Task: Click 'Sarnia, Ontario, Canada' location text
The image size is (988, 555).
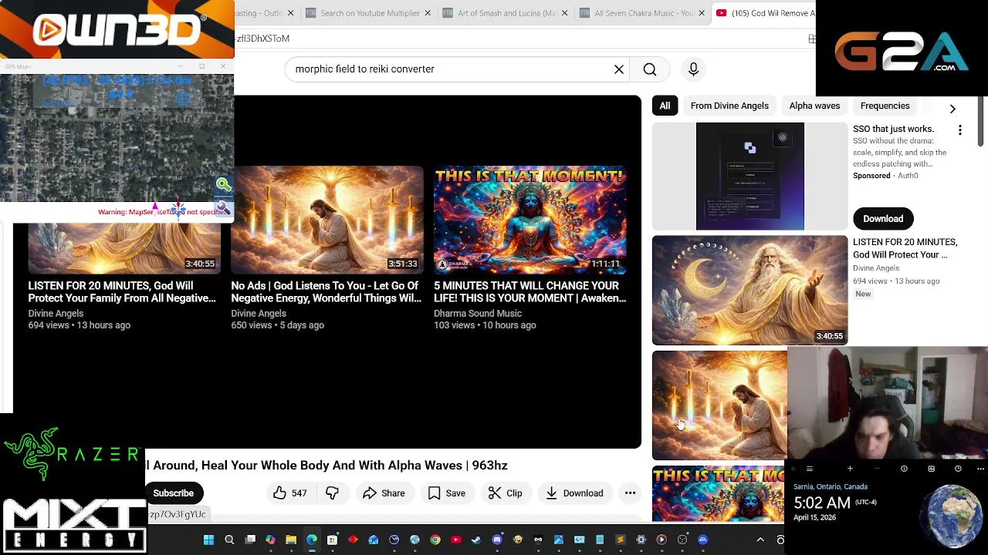Action: 831,487
